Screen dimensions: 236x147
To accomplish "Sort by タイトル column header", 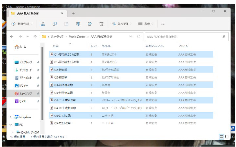I will point(106,46).
